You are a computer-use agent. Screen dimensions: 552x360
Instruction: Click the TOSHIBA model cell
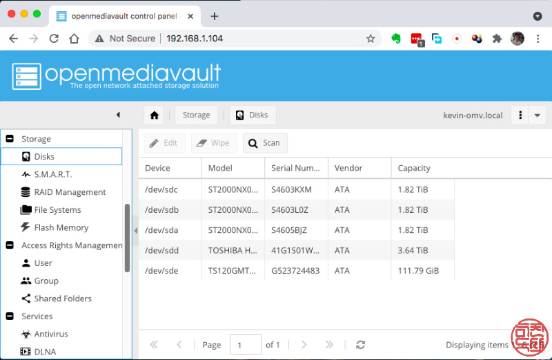tap(233, 250)
